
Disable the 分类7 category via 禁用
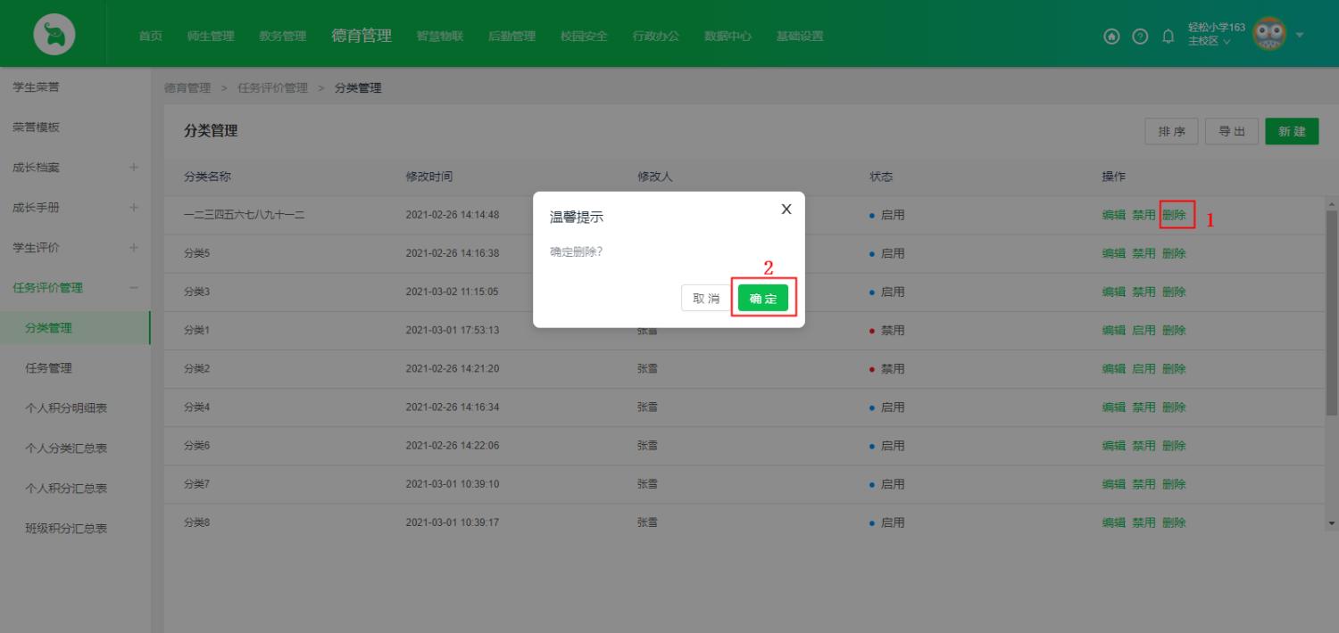pos(1144,483)
